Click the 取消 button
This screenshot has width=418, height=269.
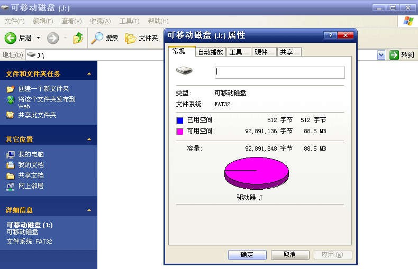(x=290, y=255)
